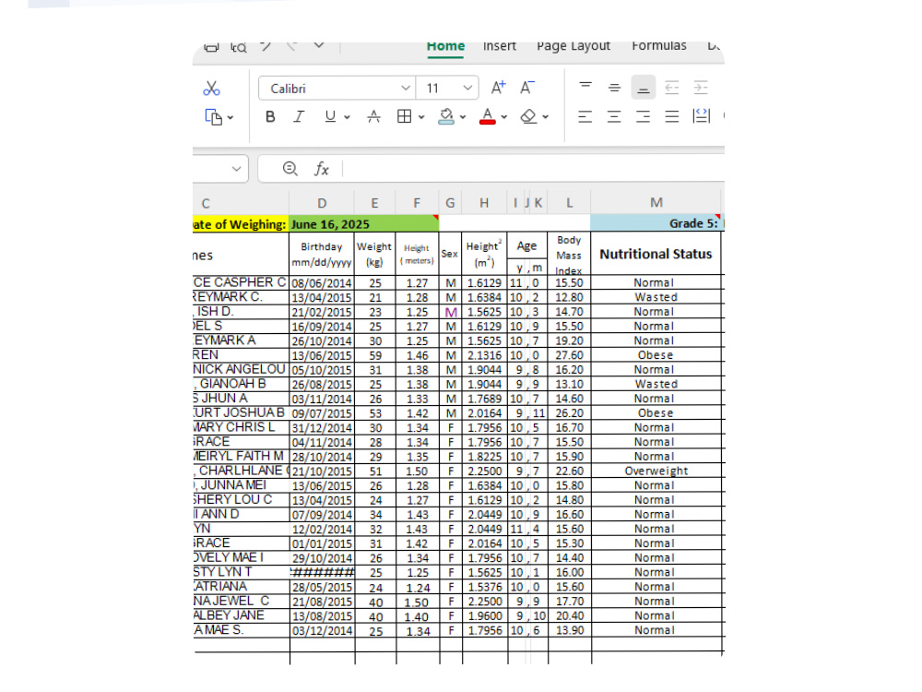922x692 pixels.
Task: Click the name cell 'NICK ANGELOU'
Action: 241,370
